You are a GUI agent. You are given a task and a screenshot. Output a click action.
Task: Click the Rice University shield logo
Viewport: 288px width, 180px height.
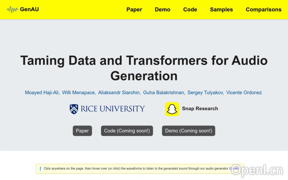[74, 109]
